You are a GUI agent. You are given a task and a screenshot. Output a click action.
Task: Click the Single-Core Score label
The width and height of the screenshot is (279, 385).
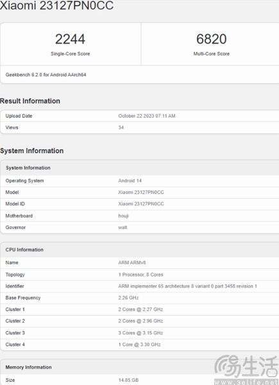coord(70,54)
